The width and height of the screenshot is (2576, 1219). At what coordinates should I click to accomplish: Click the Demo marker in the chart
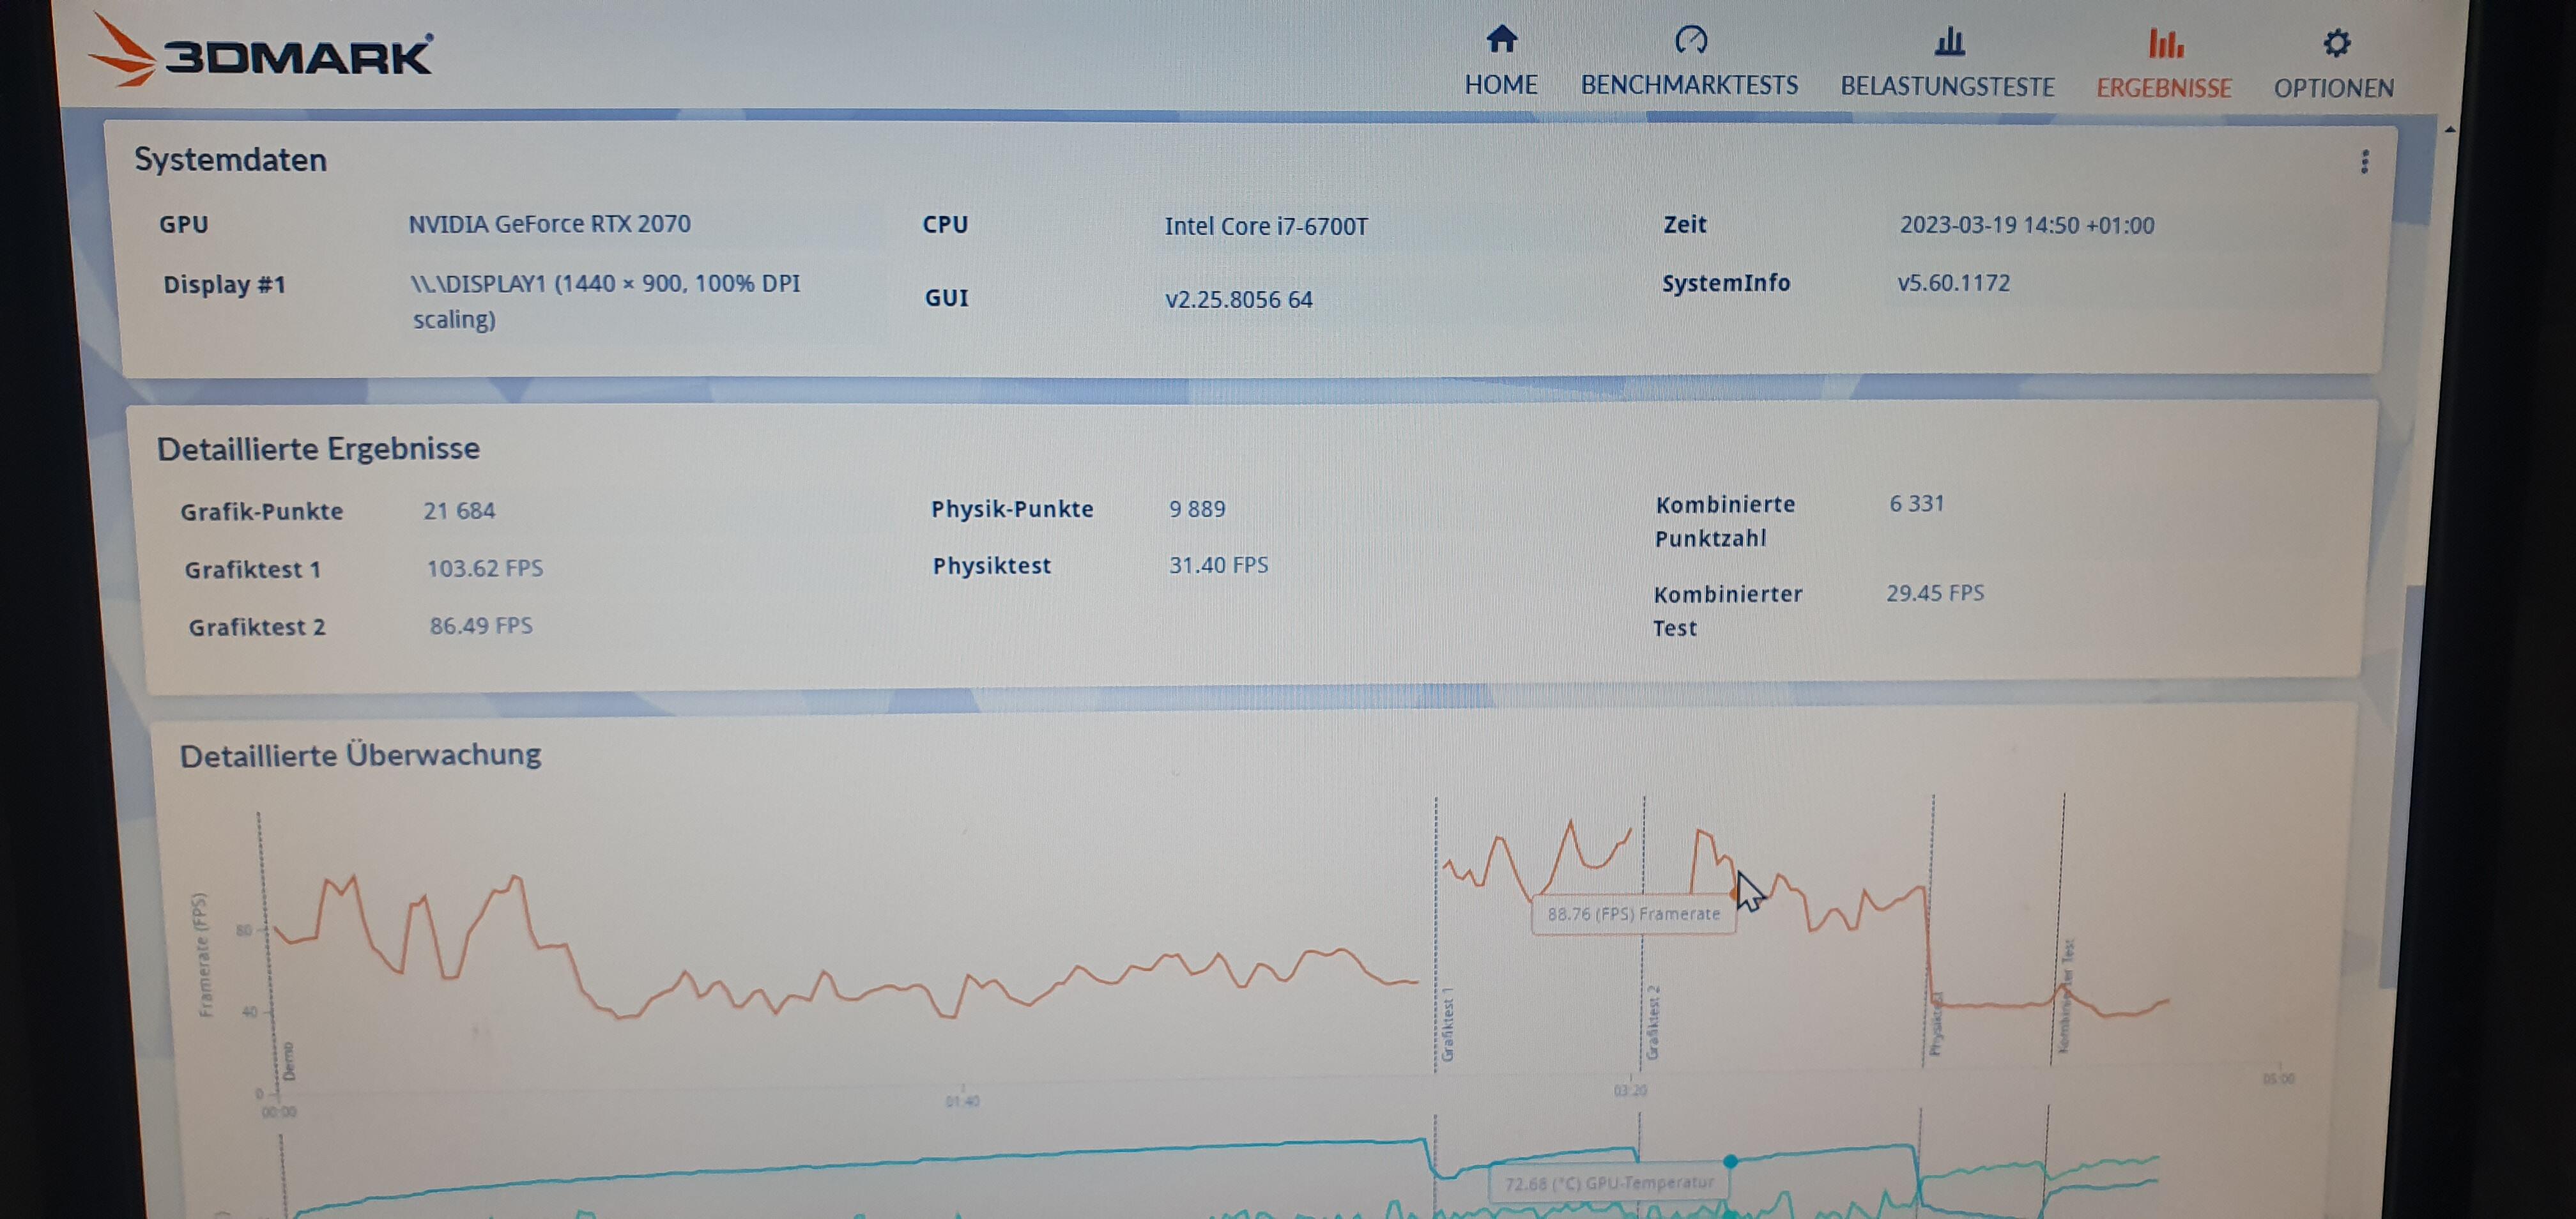coord(289,1060)
